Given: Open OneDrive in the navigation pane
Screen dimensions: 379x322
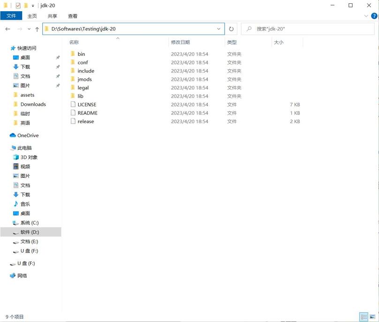Looking at the screenshot, I should pyautogui.click(x=28, y=136).
